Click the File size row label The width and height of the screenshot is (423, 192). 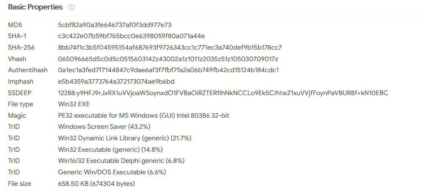click(19, 184)
